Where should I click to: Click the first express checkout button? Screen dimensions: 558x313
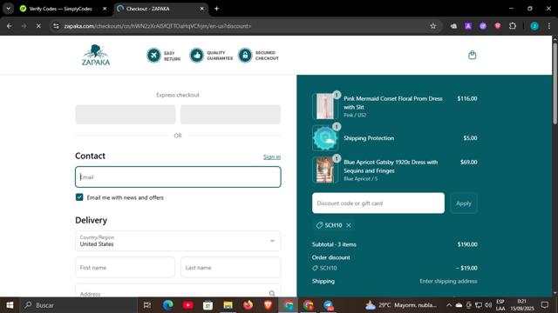click(126, 114)
